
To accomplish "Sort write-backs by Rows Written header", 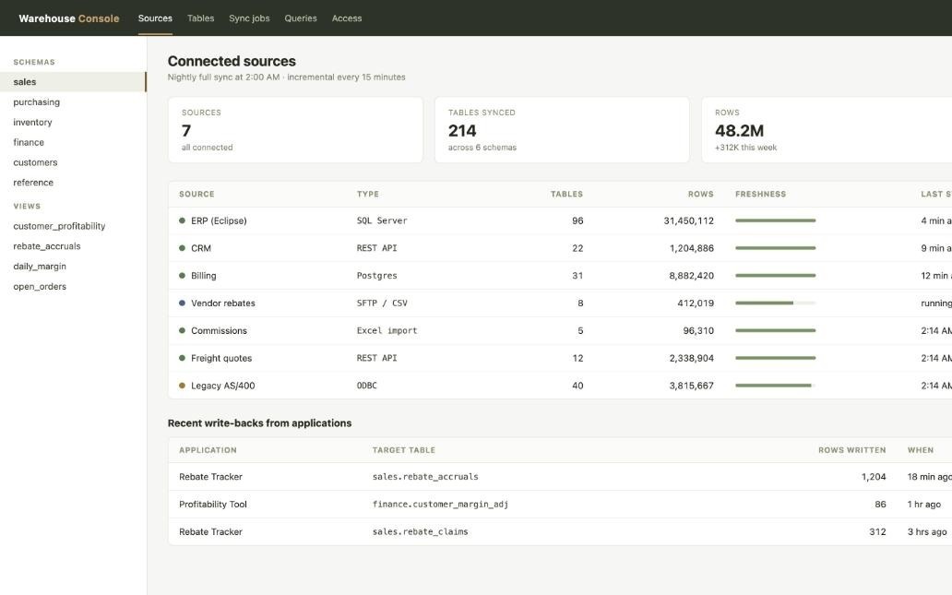I will point(851,450).
